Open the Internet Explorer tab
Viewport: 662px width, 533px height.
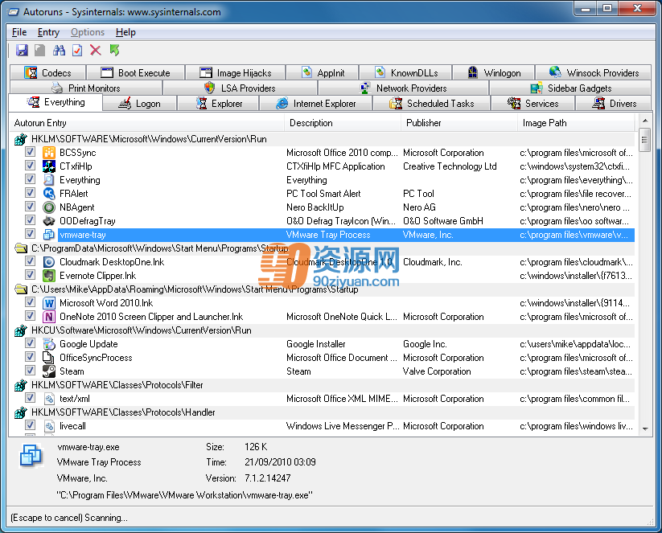(316, 104)
